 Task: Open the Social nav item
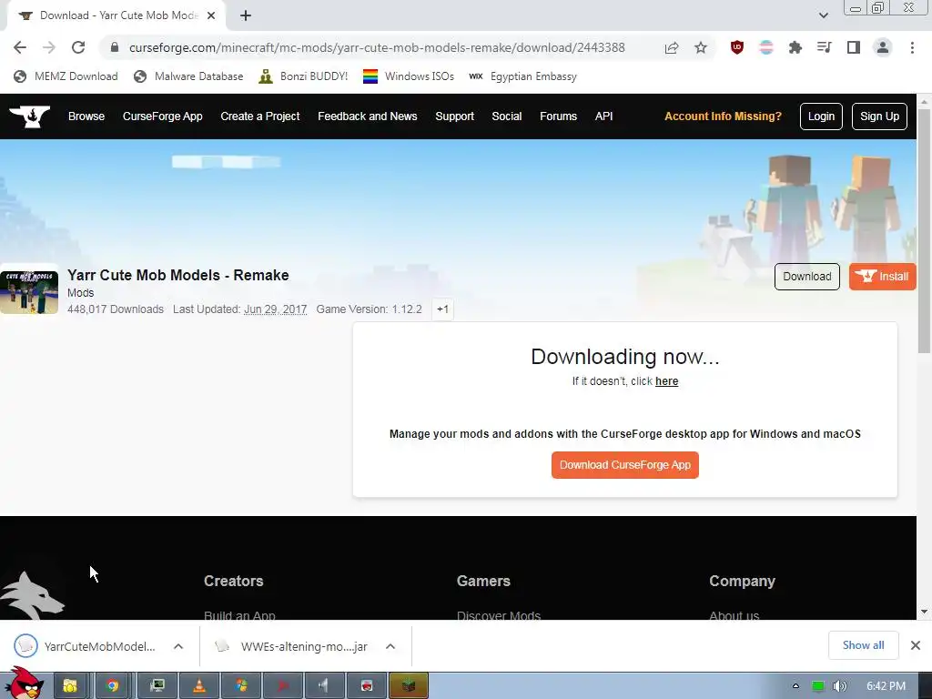(506, 116)
